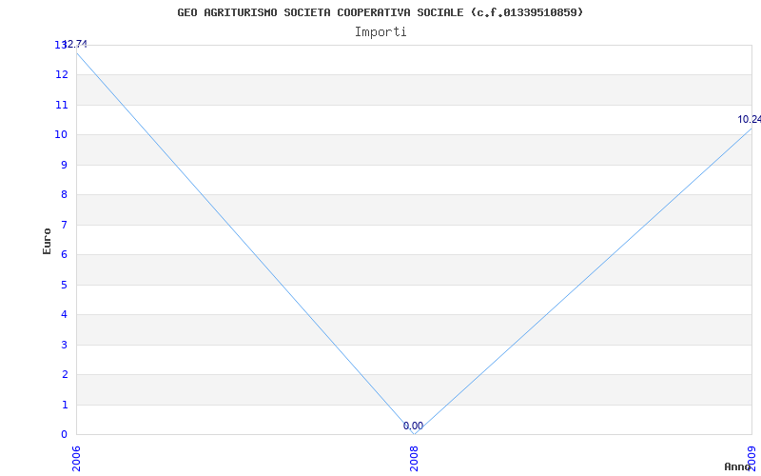Click the GEO AGRITURISMO chart title
This screenshot has height=476, width=761.
click(380, 12)
